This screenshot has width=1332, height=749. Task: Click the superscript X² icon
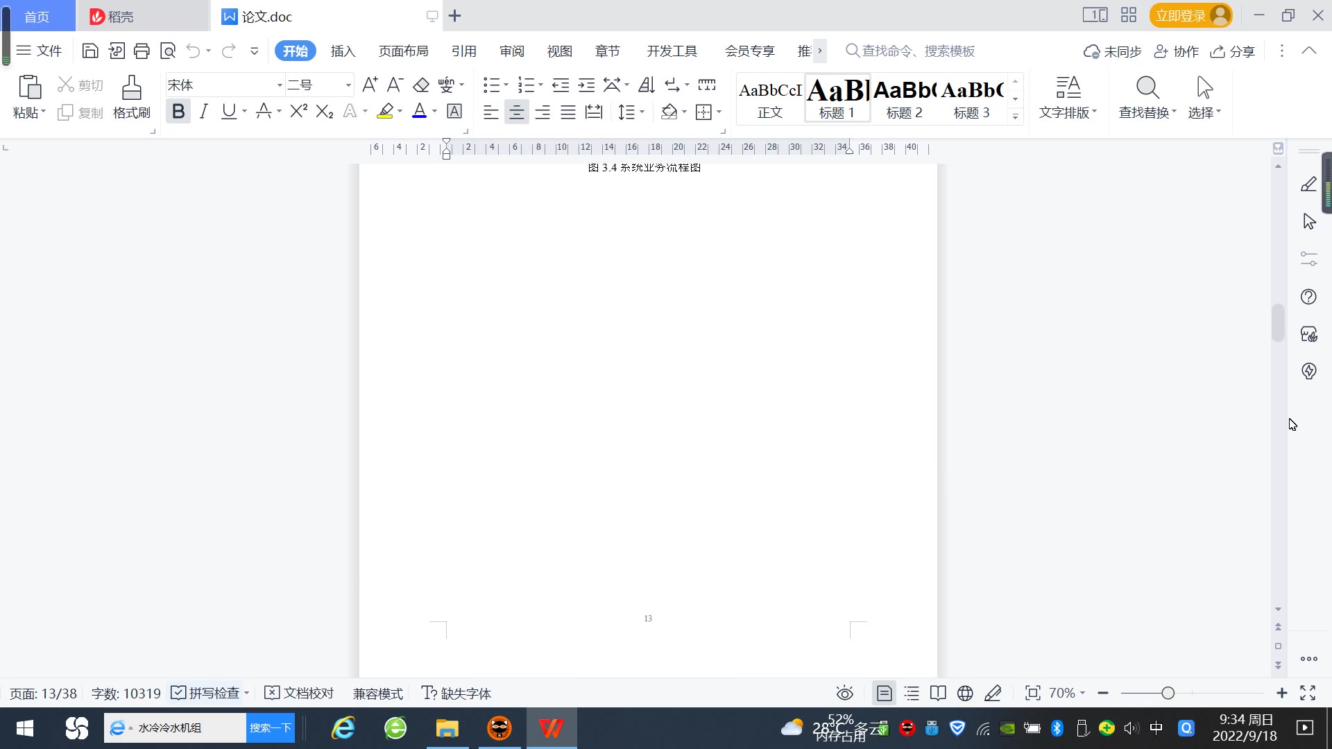point(298,111)
